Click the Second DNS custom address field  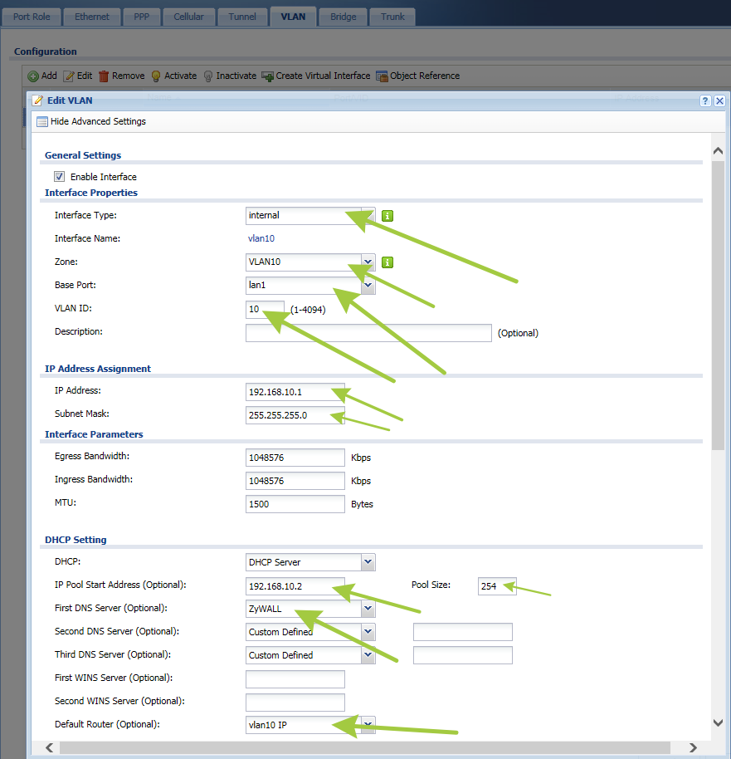pyautogui.click(x=463, y=632)
